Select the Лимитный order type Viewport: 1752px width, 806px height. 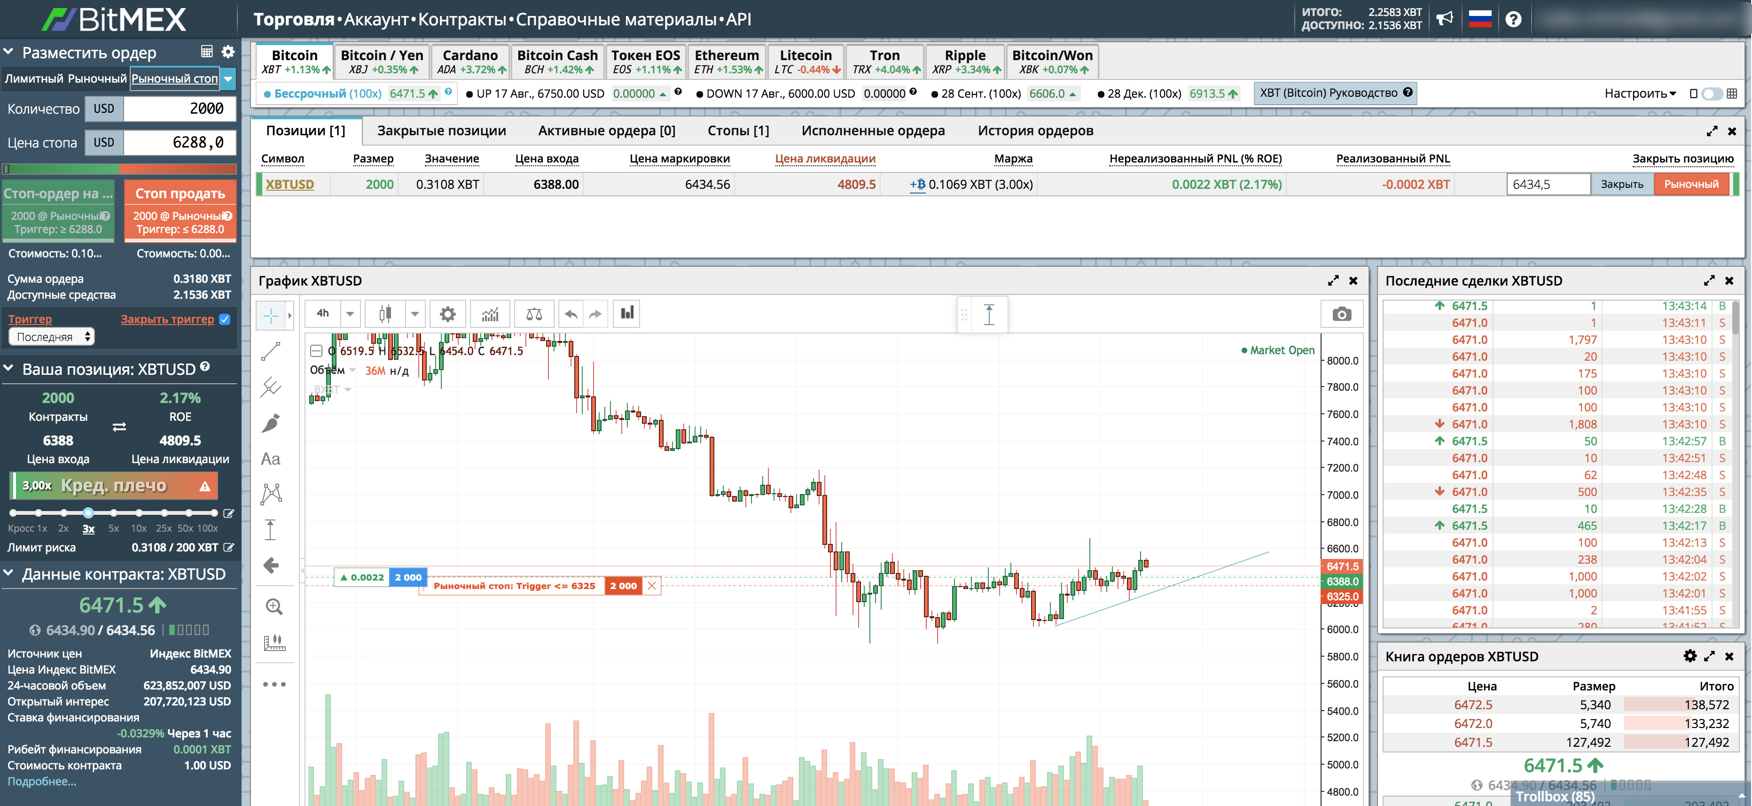[33, 79]
